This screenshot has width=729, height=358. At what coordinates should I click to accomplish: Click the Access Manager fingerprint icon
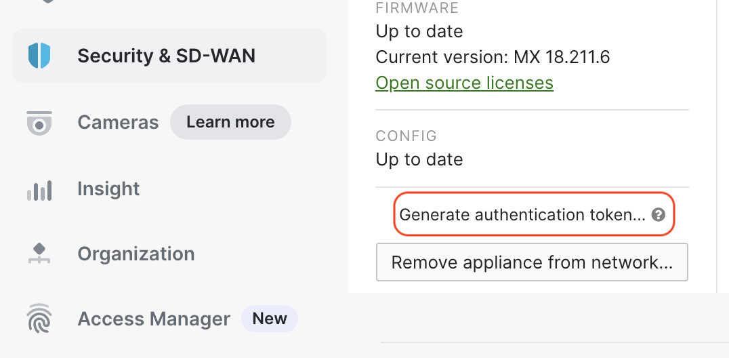point(39,319)
